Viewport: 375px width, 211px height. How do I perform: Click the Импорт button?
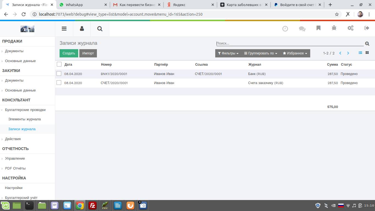click(88, 53)
